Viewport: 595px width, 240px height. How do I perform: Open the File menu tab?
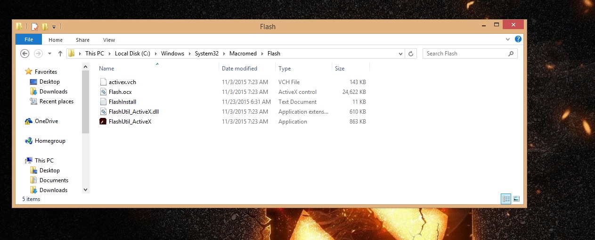(29, 40)
